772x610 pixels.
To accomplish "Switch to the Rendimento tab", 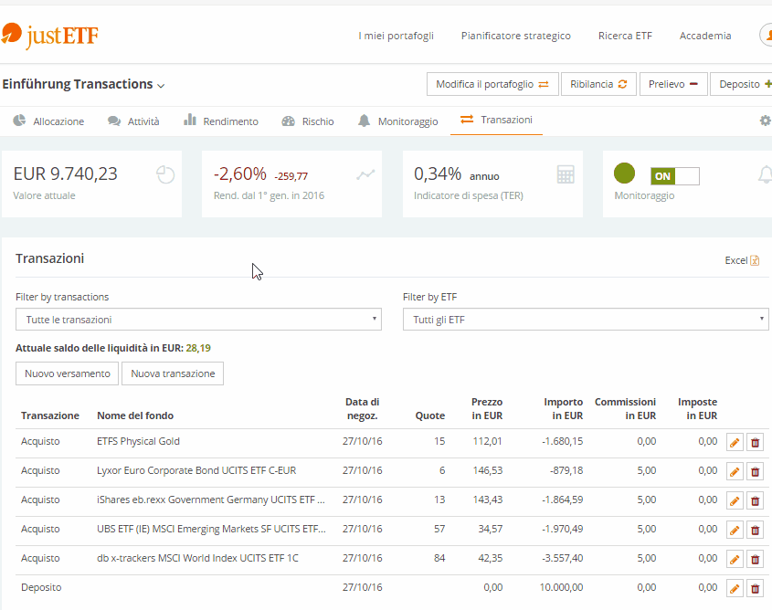I will coord(220,121).
